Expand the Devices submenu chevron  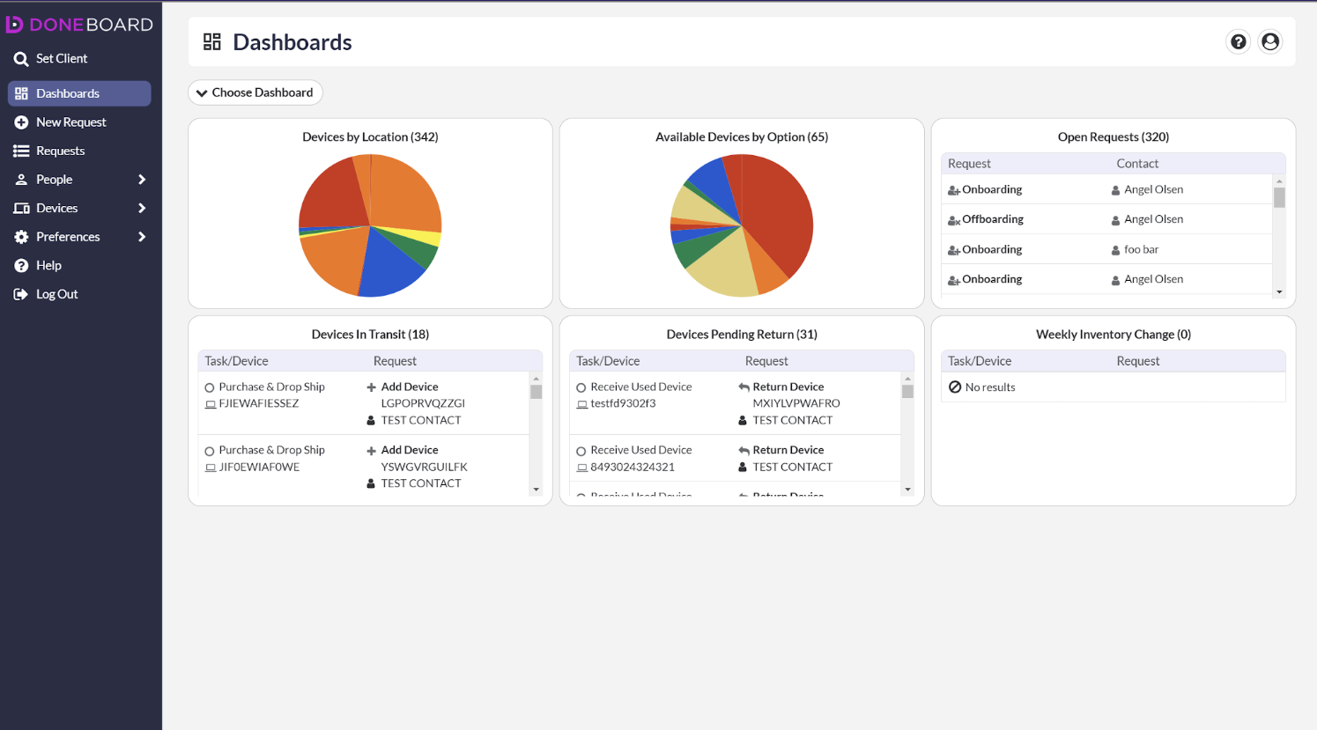point(142,209)
